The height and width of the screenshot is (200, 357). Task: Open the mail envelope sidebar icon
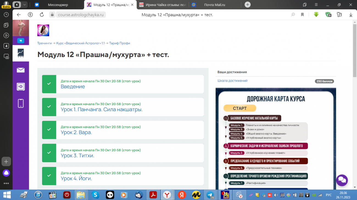[x=21, y=70]
